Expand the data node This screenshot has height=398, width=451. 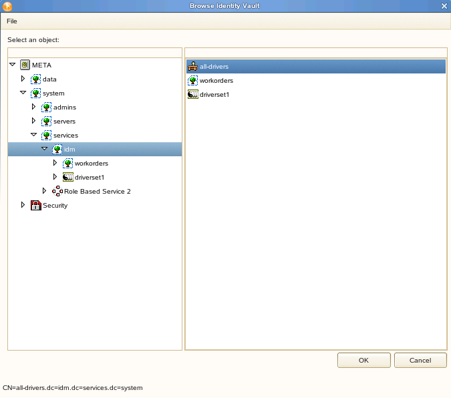[x=23, y=79]
